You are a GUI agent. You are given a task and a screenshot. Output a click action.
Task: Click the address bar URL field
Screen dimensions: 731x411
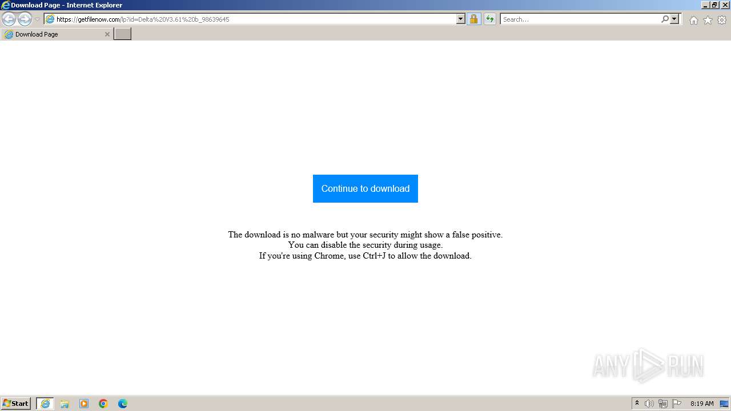pos(255,19)
